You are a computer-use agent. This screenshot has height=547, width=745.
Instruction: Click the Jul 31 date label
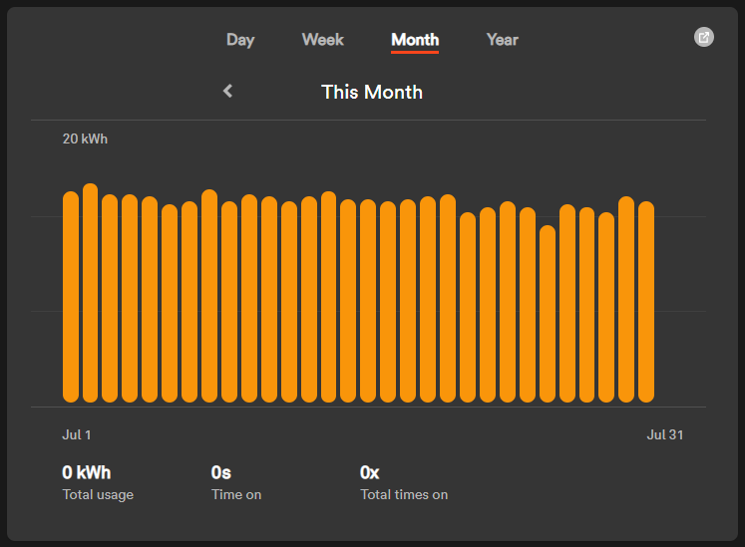[x=665, y=435]
